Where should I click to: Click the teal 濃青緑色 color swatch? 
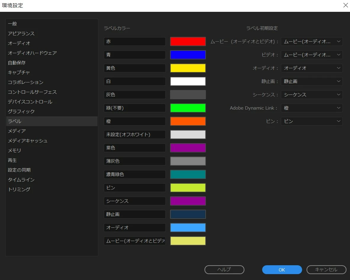pos(188,175)
